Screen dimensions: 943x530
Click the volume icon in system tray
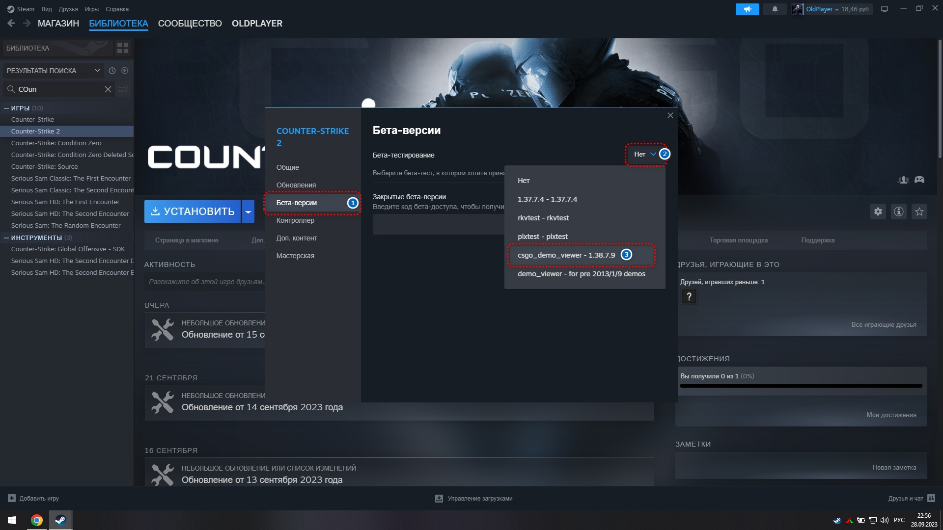coord(885,520)
